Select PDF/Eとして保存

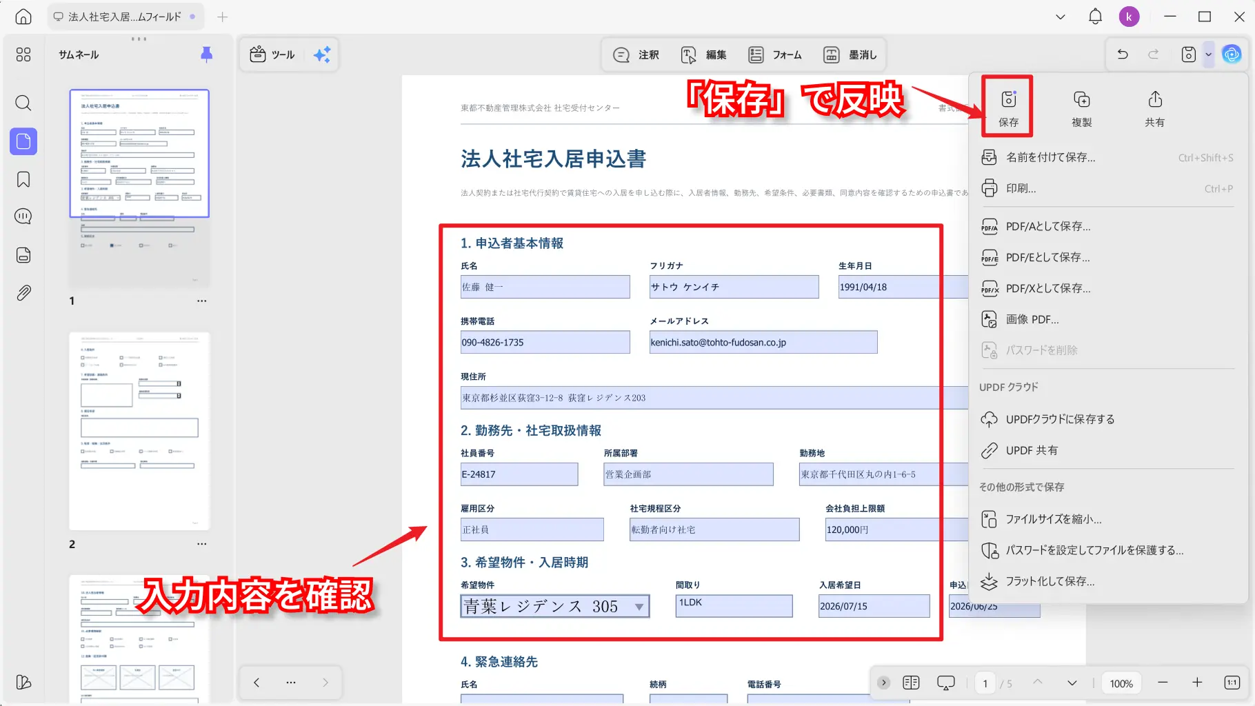point(1107,257)
